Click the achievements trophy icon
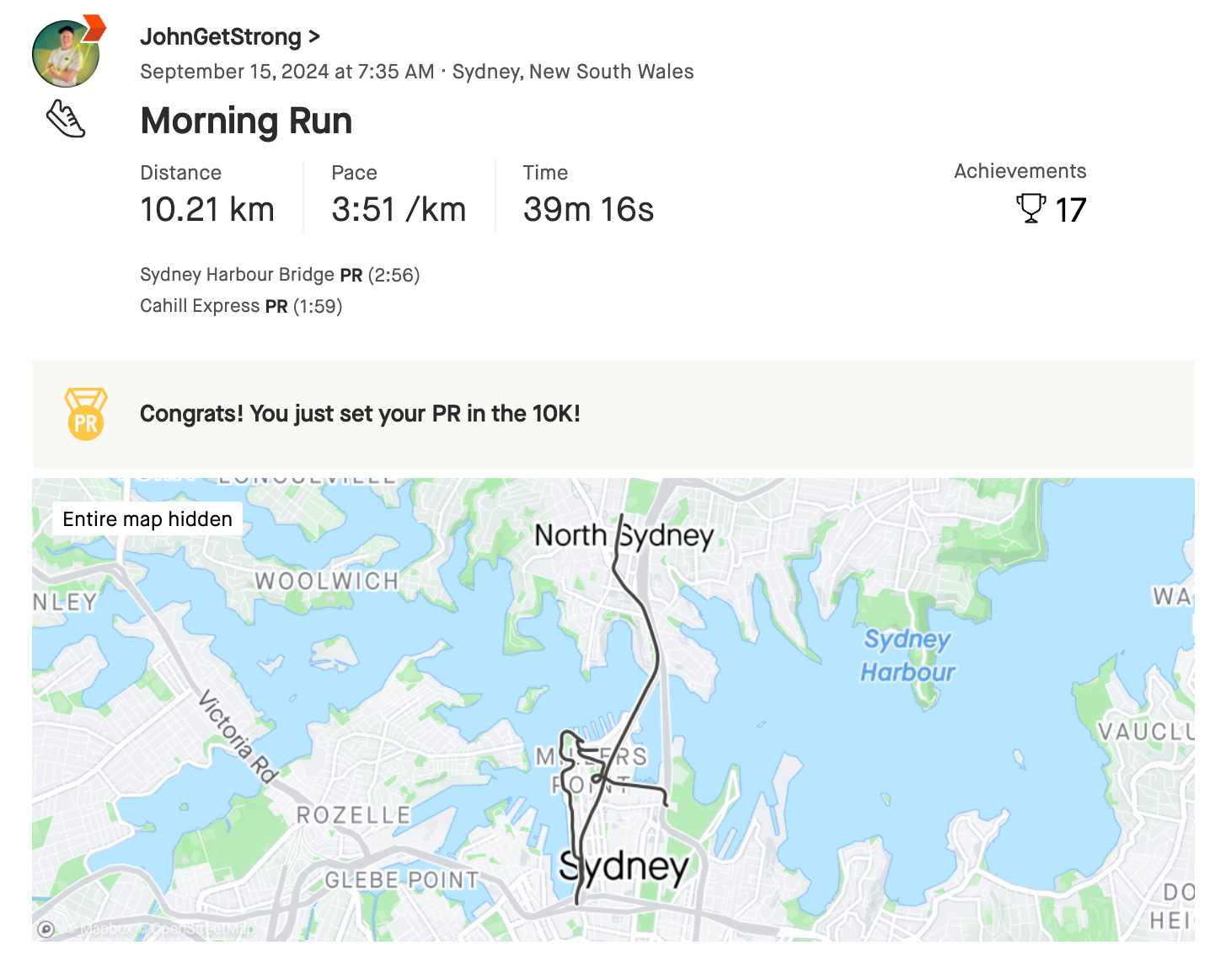The height and width of the screenshot is (956, 1210). click(1030, 209)
